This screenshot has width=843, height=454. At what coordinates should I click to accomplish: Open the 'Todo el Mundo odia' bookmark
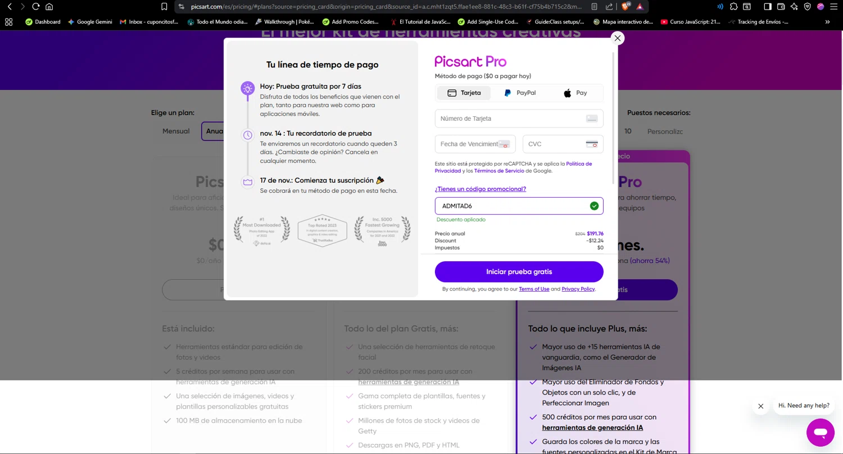(x=217, y=22)
